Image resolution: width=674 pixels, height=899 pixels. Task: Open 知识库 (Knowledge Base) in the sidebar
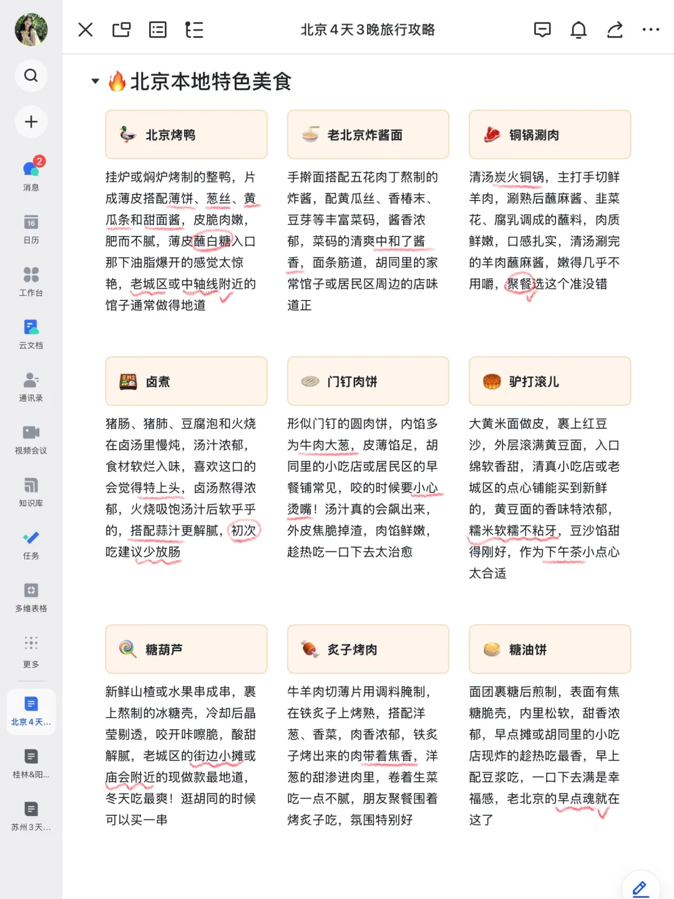tap(31, 491)
